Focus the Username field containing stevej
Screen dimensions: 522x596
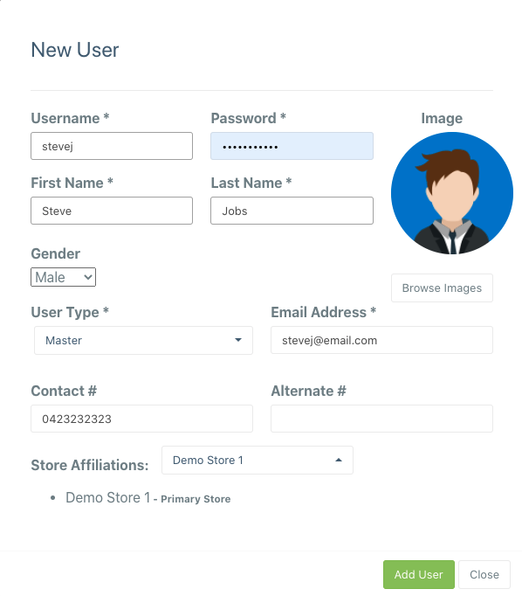(x=112, y=146)
